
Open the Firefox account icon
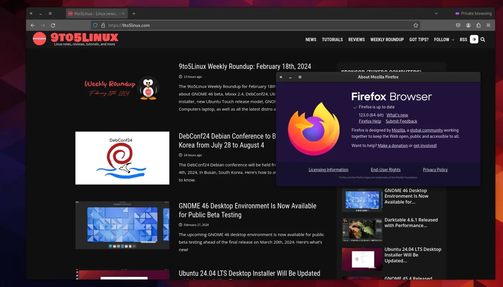pyautogui.click(x=468, y=25)
